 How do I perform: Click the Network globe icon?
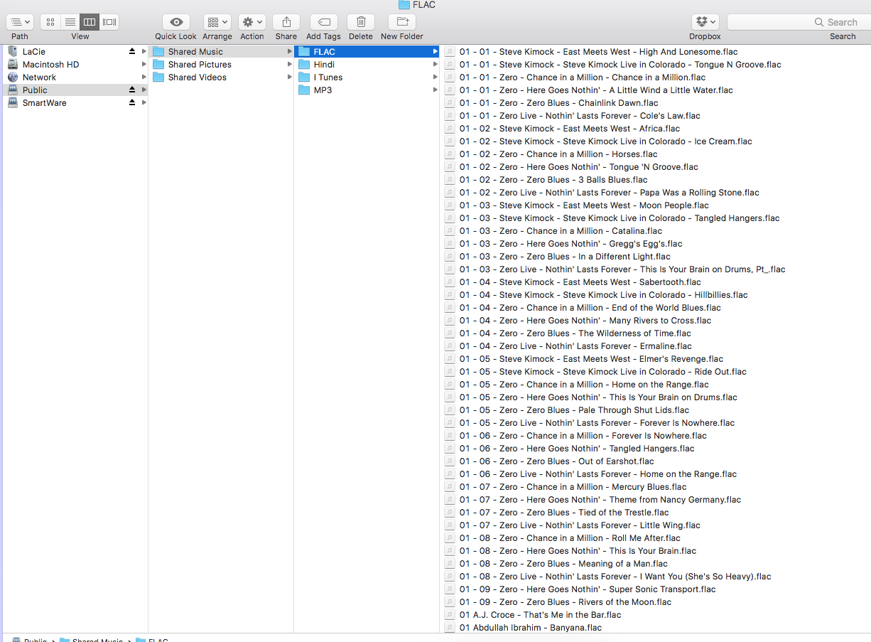(x=13, y=77)
